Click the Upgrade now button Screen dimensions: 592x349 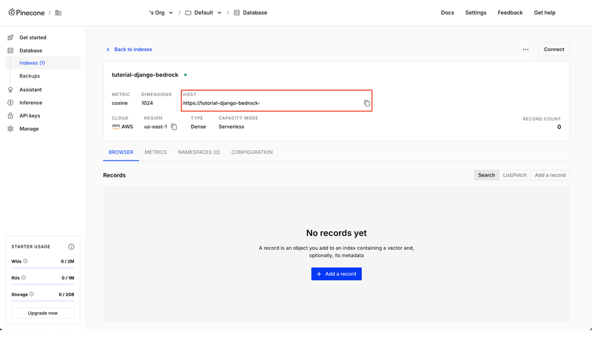[43, 314]
